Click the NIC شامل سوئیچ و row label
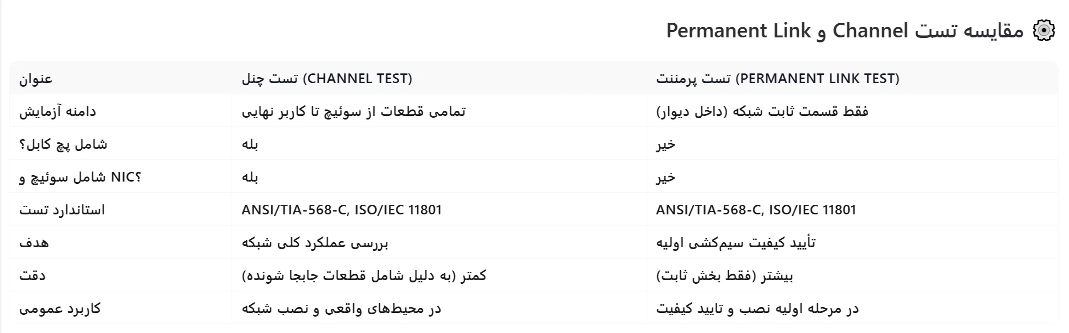This screenshot has height=333, width=1069. 80,177
